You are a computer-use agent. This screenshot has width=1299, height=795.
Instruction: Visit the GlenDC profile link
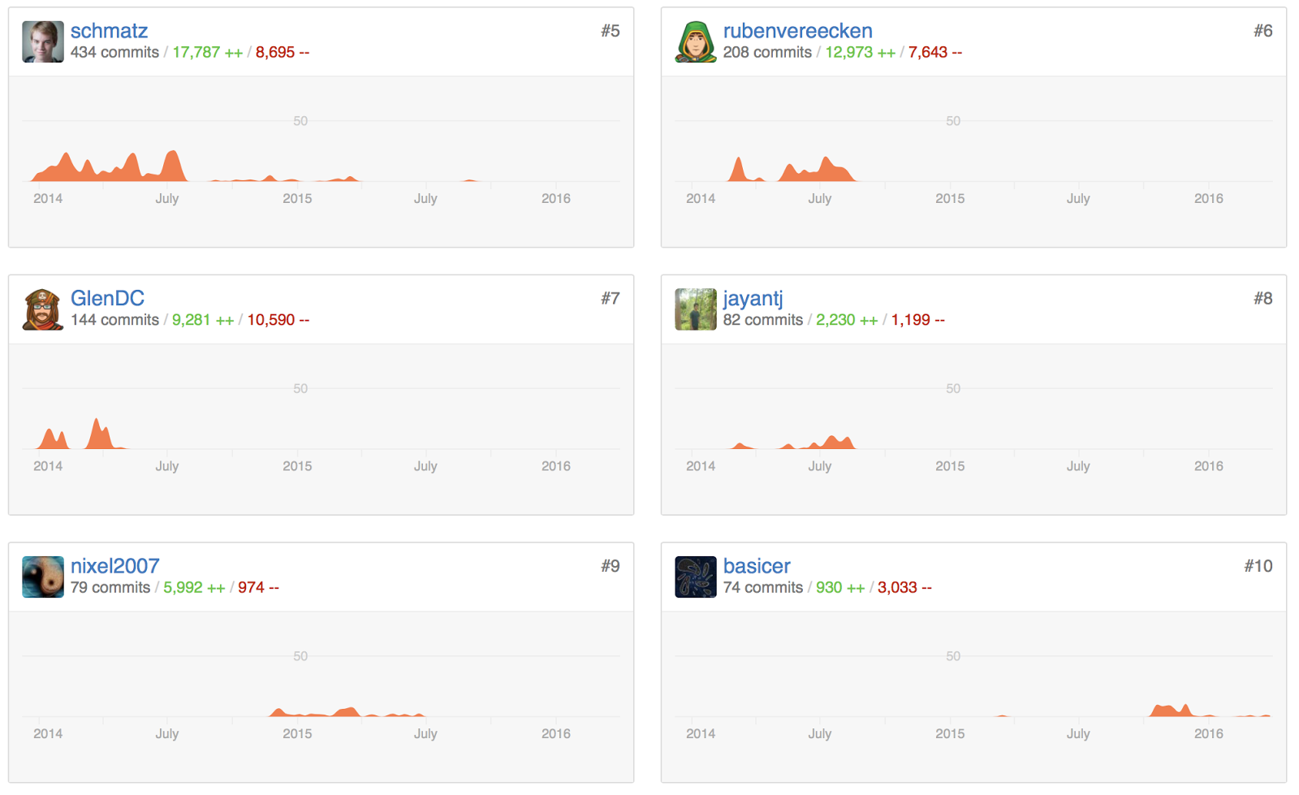(107, 299)
